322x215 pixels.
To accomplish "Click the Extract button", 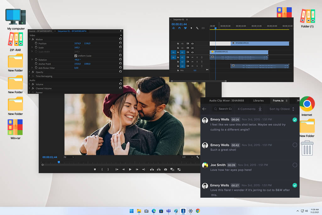I will click(x=159, y=169).
